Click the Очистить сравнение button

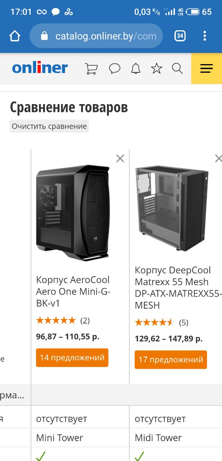49,126
